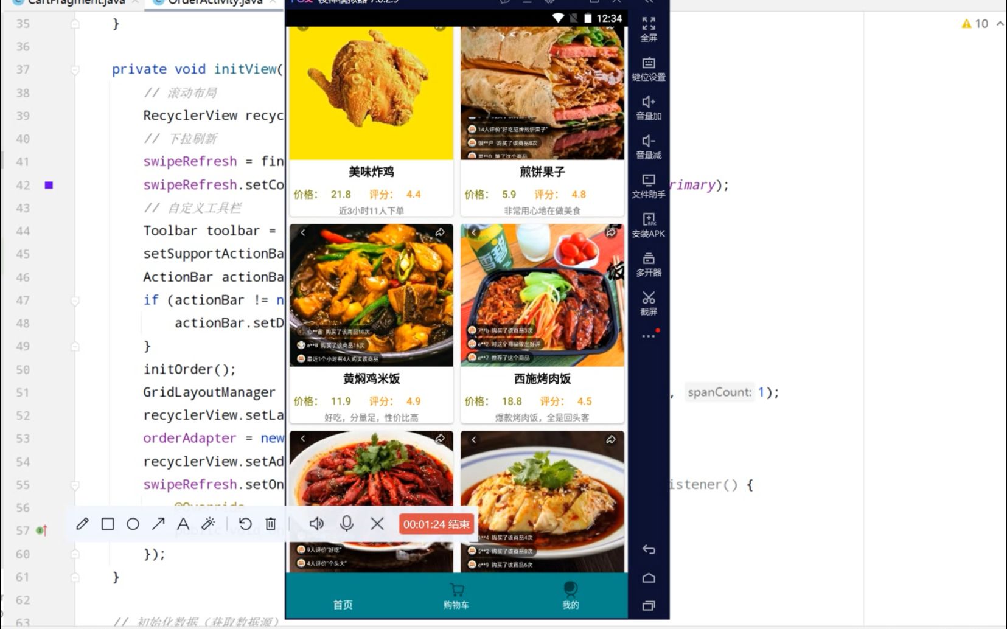Select the circle annotation tool
The height and width of the screenshot is (629, 1007).
coord(133,524)
